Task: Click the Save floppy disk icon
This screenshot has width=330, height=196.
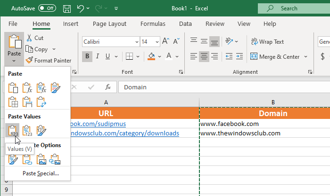Action: point(67,8)
